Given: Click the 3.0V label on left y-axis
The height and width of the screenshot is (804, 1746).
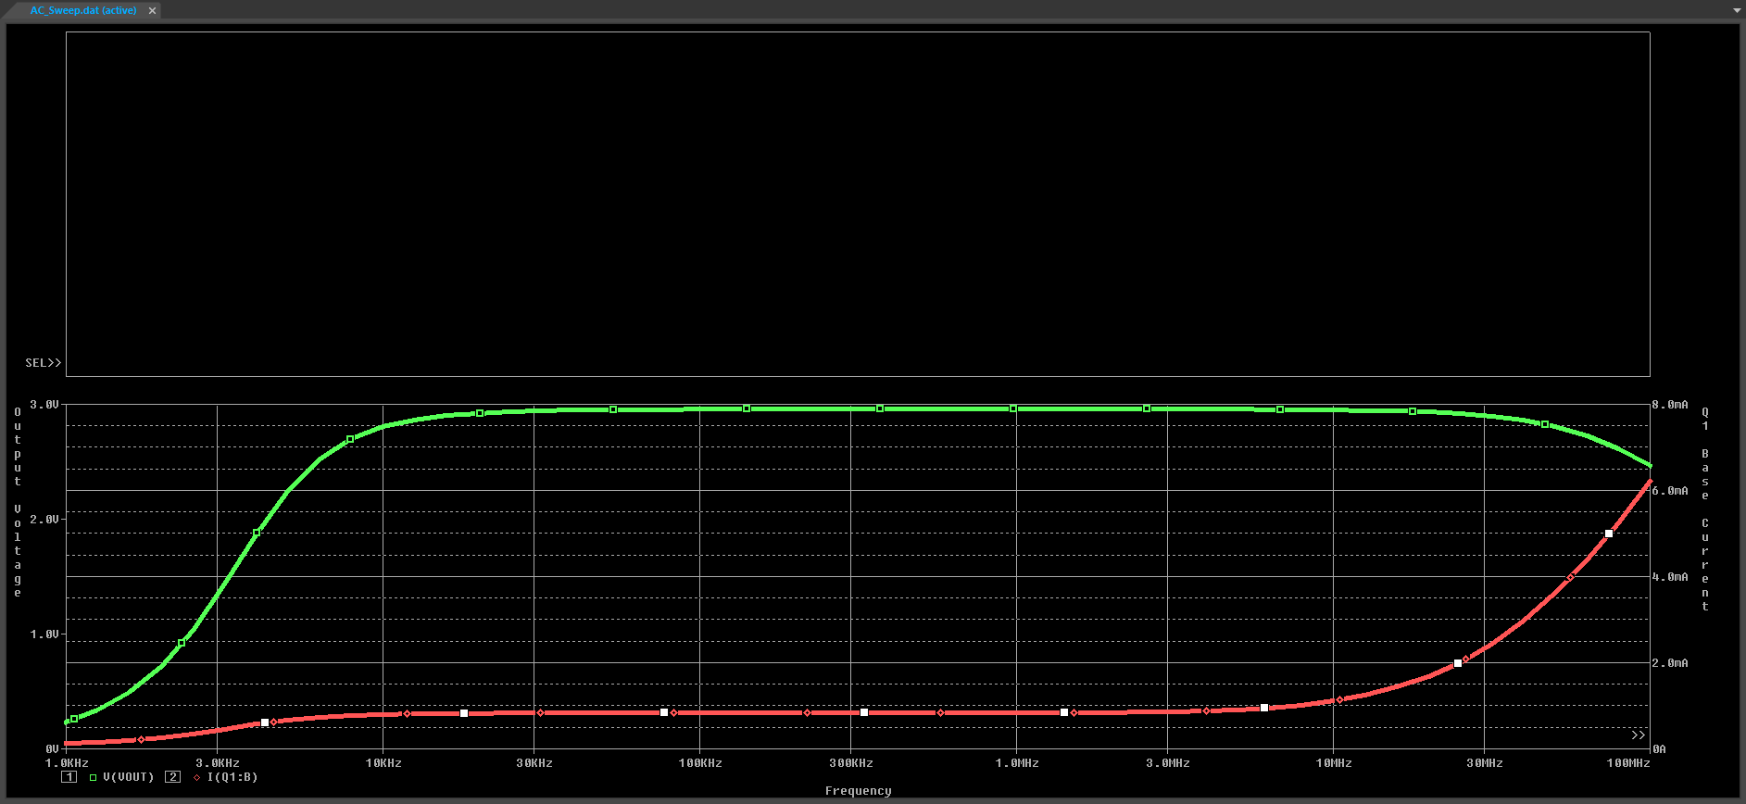Looking at the screenshot, I should pyautogui.click(x=44, y=405).
